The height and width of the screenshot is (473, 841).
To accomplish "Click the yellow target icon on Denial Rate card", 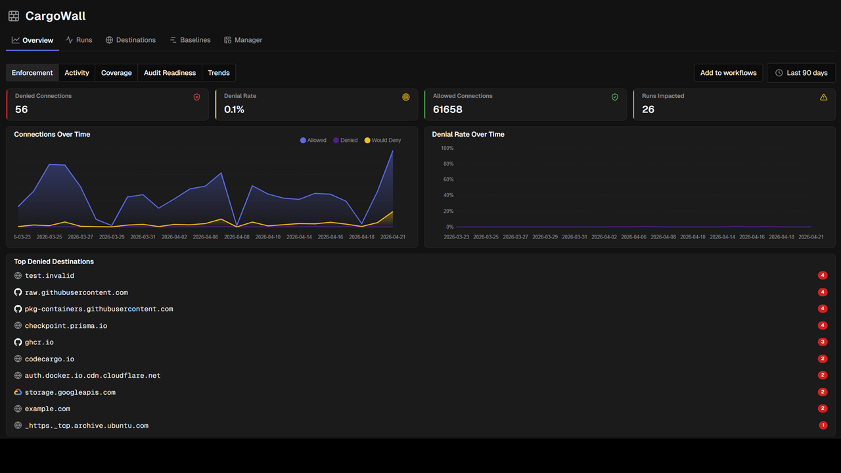I will coord(406,97).
